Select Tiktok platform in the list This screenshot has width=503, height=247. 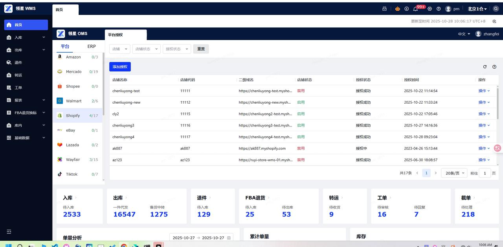(x=77, y=174)
